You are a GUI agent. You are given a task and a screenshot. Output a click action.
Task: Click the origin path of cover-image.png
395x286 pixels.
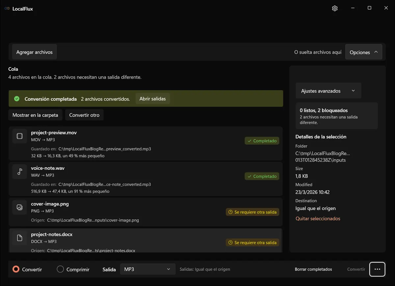tap(93, 220)
